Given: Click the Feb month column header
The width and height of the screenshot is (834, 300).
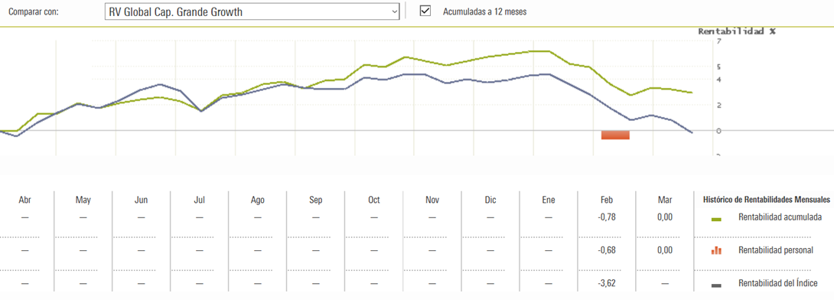Looking at the screenshot, I should coord(606,200).
